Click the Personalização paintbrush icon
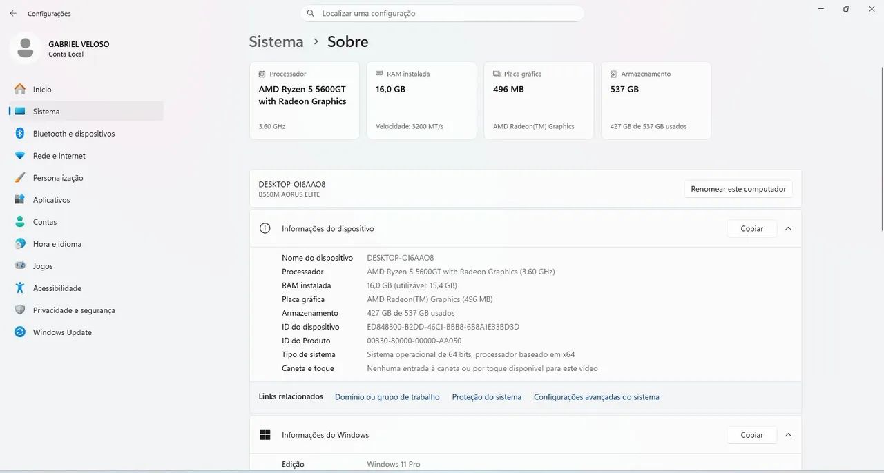The height and width of the screenshot is (473, 884). [20, 177]
